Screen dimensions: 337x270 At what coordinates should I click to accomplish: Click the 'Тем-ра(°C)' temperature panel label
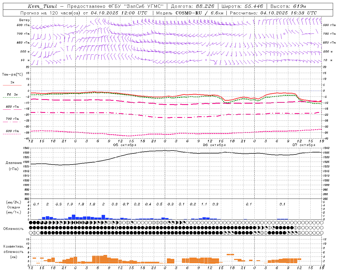(x=12, y=75)
